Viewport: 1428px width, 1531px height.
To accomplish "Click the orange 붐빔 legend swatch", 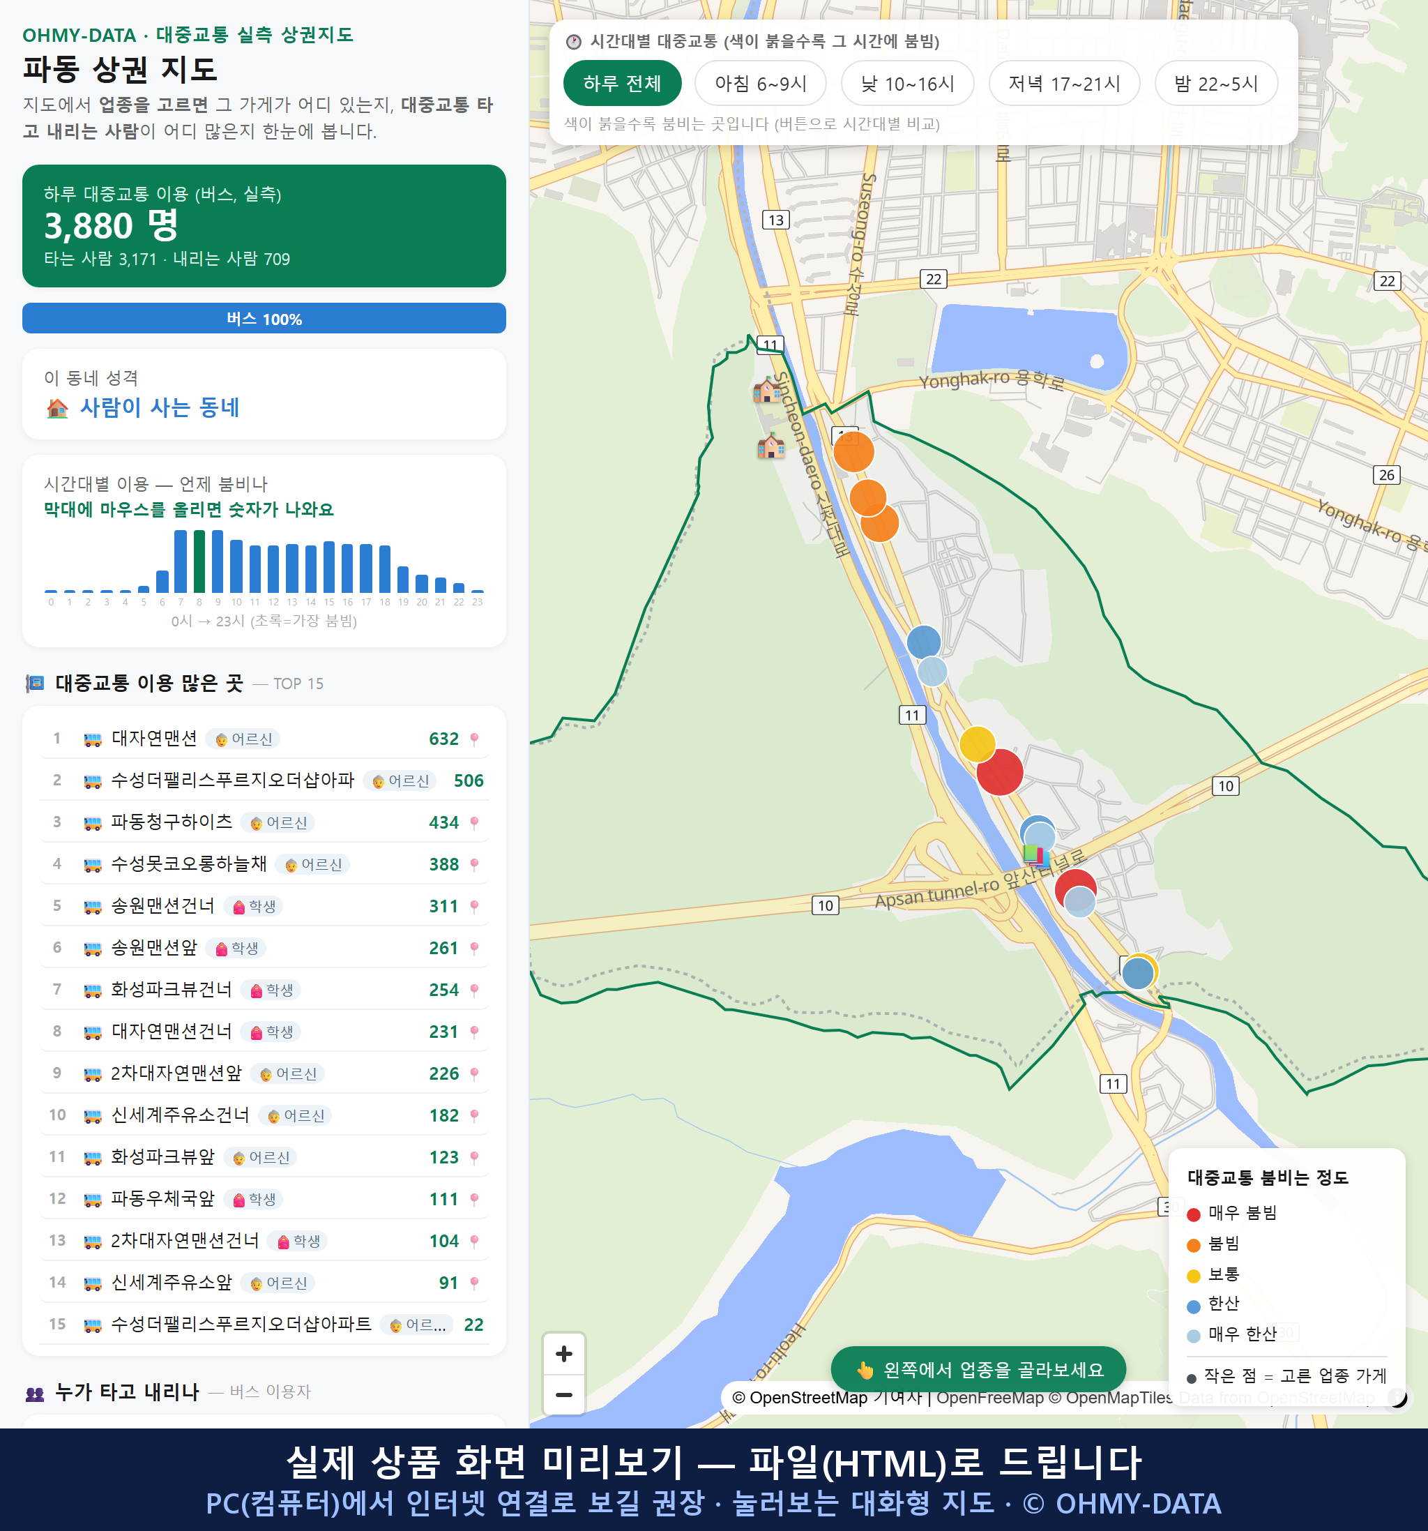I will (x=1193, y=1245).
